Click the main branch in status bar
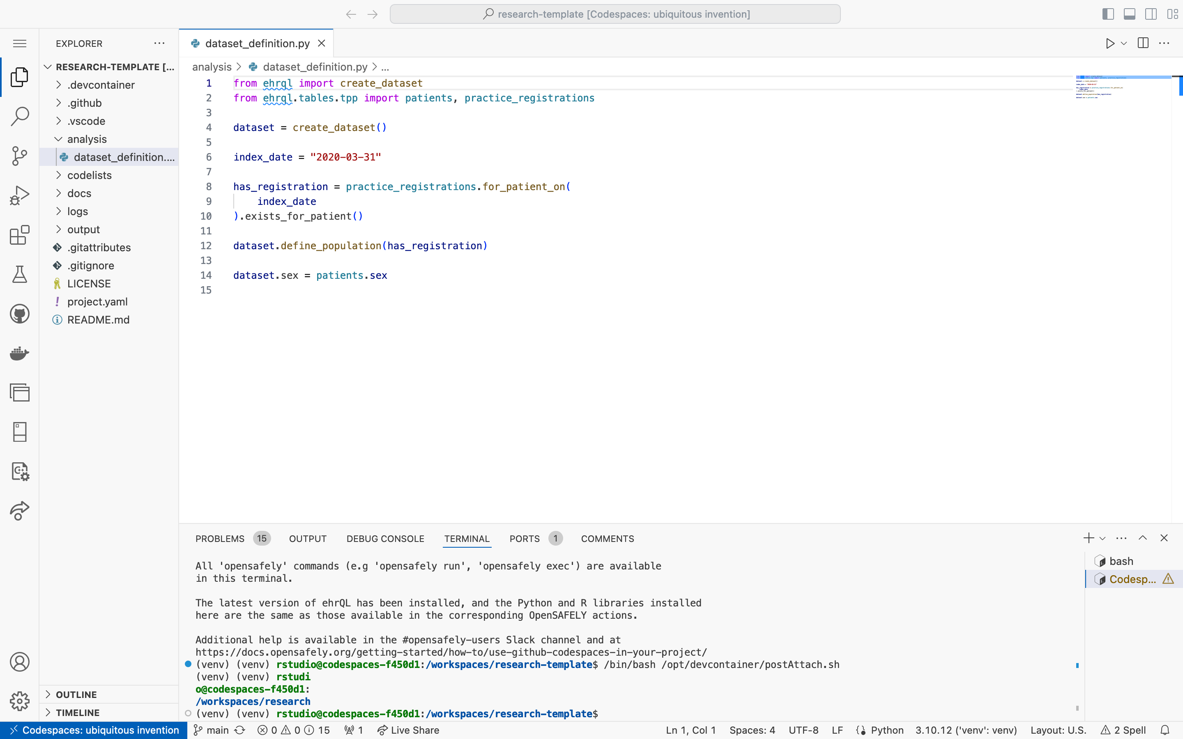The image size is (1183, 739). tap(211, 730)
